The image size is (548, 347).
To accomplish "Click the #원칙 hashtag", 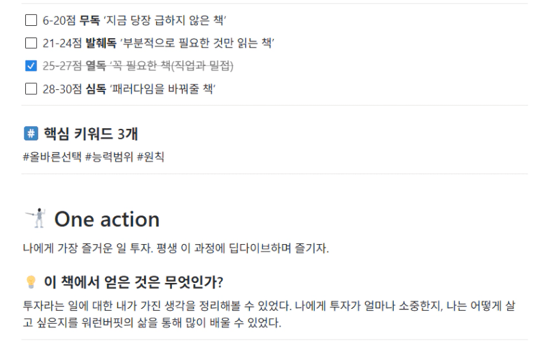I will [x=150, y=155].
